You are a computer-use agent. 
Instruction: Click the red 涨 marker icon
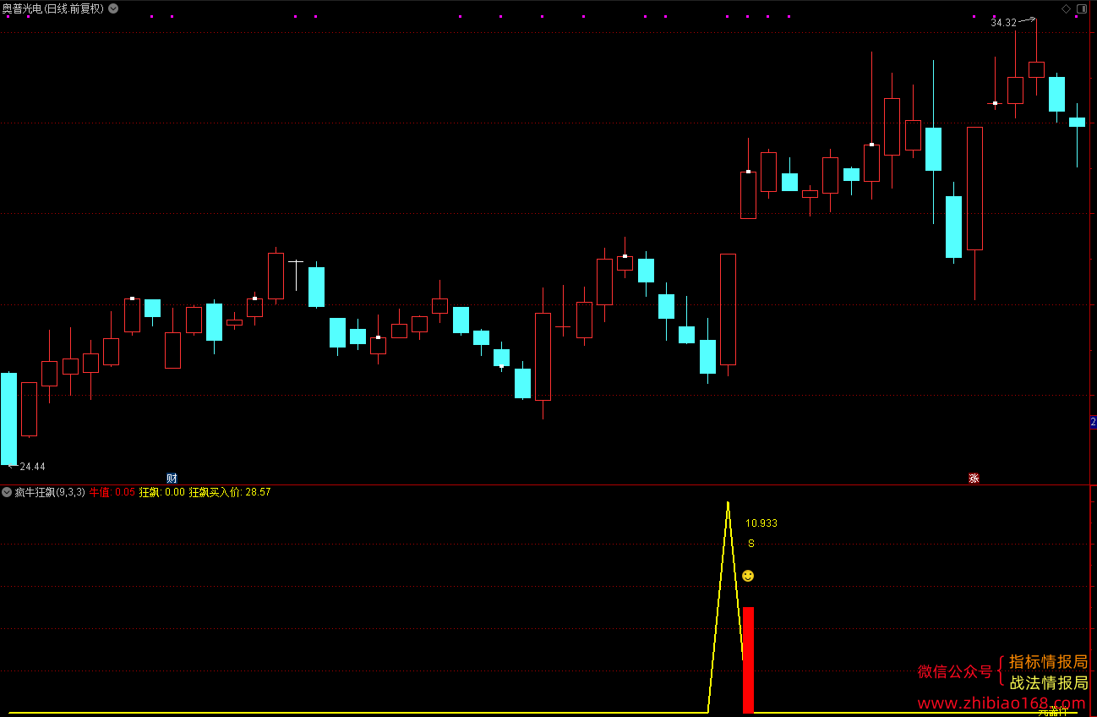click(x=974, y=479)
